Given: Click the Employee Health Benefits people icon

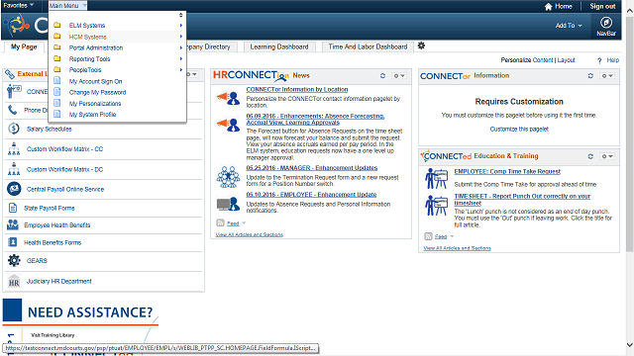Looking at the screenshot, I should [13, 224].
